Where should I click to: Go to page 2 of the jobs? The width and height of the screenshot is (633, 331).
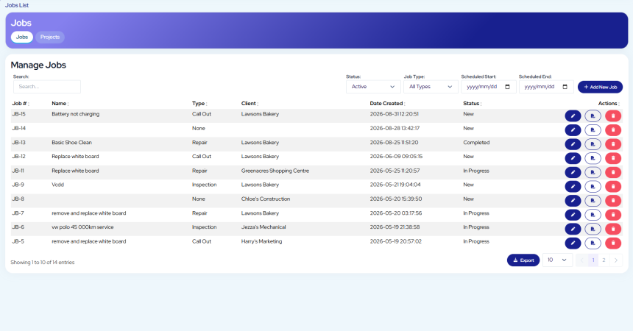[604, 260]
